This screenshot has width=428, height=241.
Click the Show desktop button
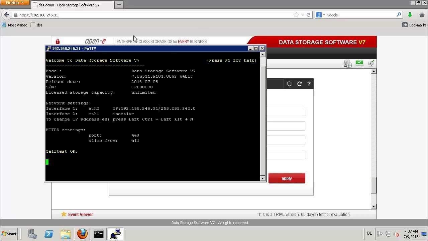click(424, 234)
